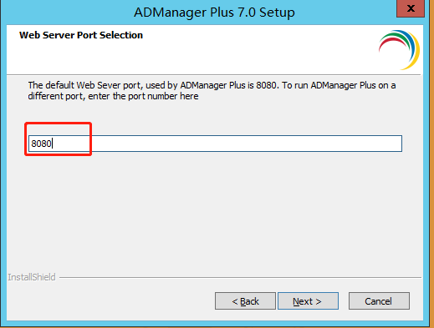Close the setup window with X
Screen dimensions: 434x328
pos(411,8)
